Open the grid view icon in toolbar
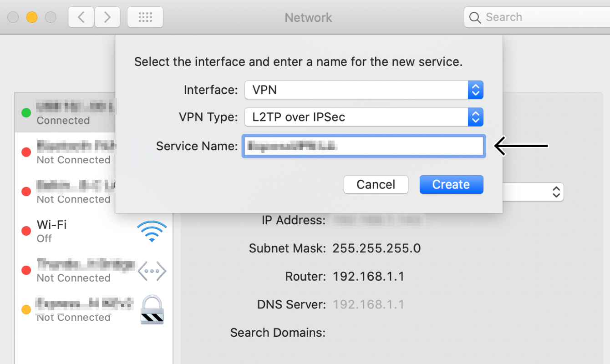Image resolution: width=610 pixels, height=364 pixels. coord(145,17)
